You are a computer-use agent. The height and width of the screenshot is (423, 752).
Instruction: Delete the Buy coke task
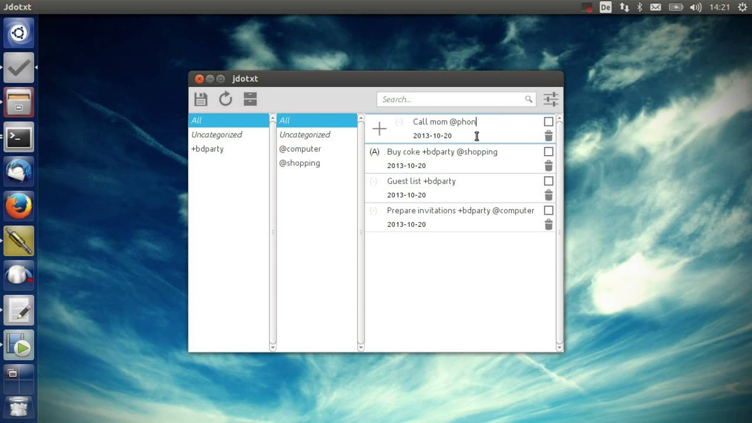click(549, 166)
